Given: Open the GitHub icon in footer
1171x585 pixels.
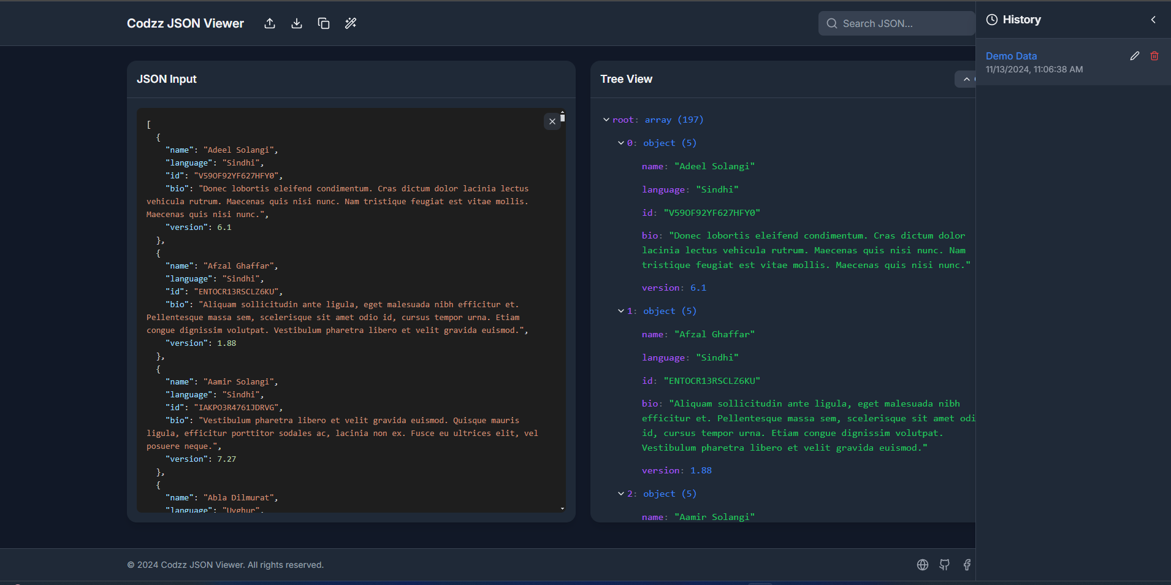Looking at the screenshot, I should tap(945, 565).
